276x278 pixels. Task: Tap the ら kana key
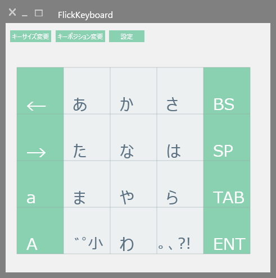[180, 184]
